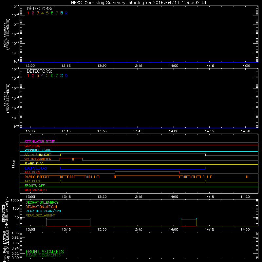Click the orange PARTICLE flag label
This screenshot has width=262, height=262.
pos(37,177)
